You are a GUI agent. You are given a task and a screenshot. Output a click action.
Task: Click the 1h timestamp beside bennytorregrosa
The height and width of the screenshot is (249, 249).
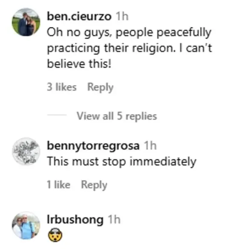coord(150,146)
